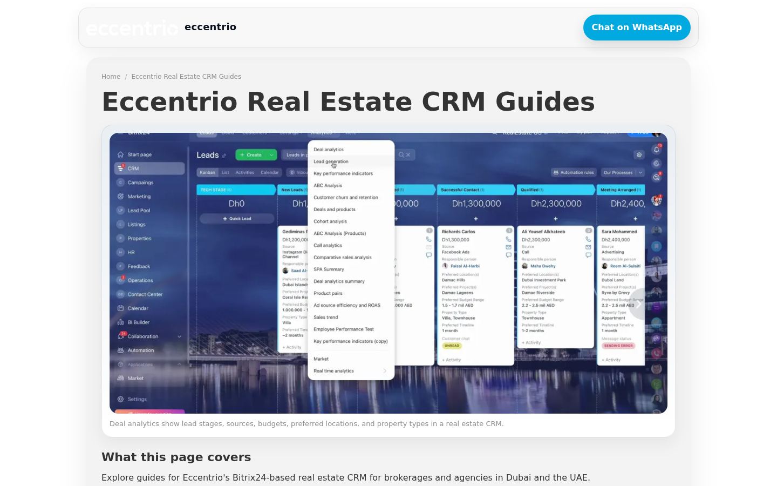
Task: Click chat icon on Ali Yousef Alkhateeb card
Action: coord(588,255)
